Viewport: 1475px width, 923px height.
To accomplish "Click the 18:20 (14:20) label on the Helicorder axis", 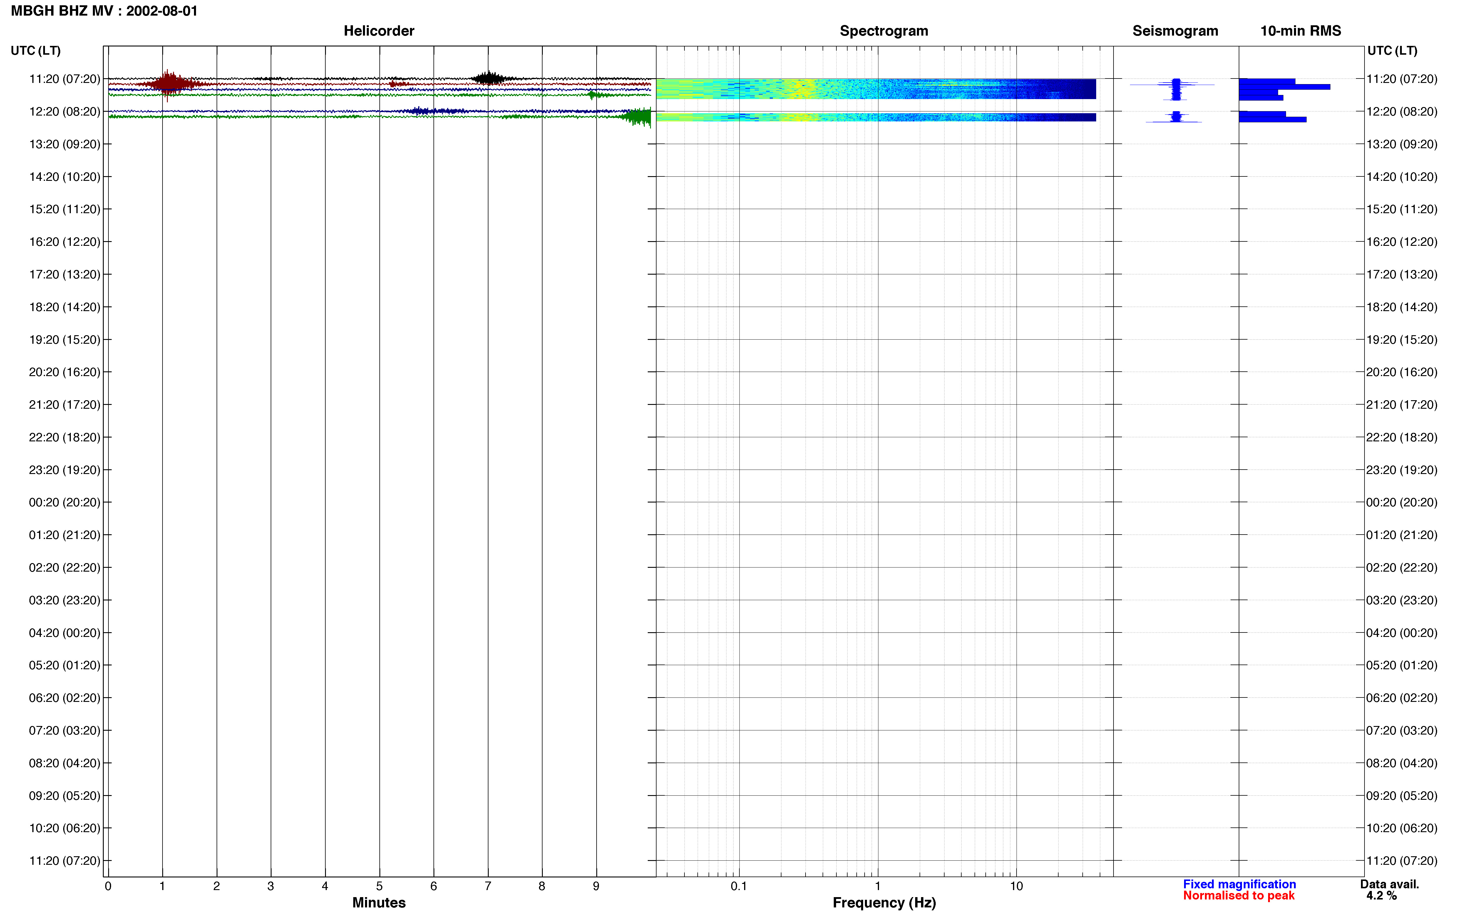I will pyautogui.click(x=65, y=307).
